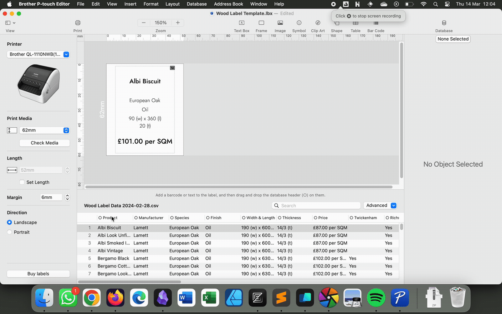Viewport: 502px width, 314px height.
Task: Open the Database toolbar icon
Action: [x=444, y=23]
